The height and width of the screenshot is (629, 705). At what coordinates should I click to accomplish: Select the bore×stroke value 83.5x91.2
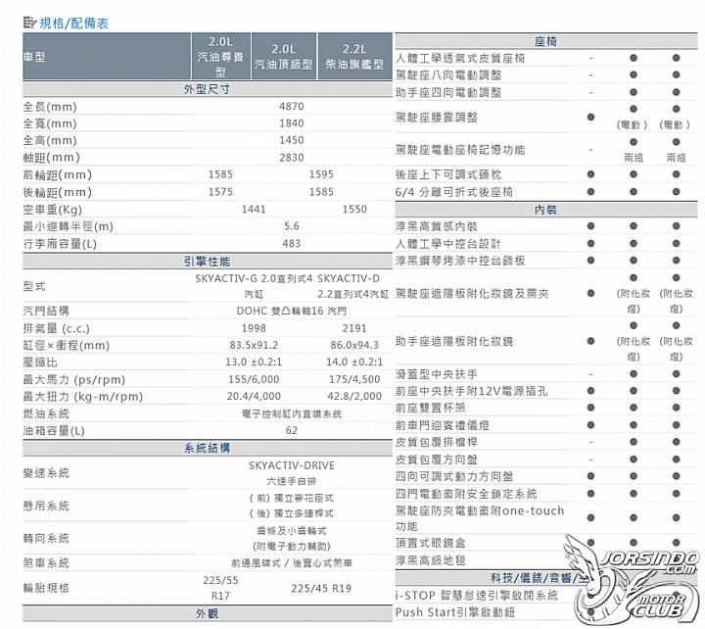tap(254, 346)
